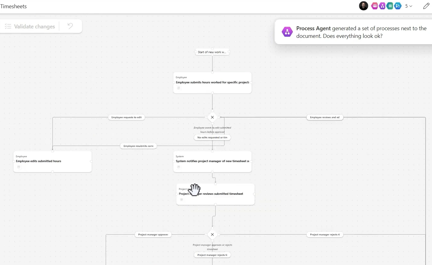Click Employee wants to edit submitted hours text

(212, 130)
